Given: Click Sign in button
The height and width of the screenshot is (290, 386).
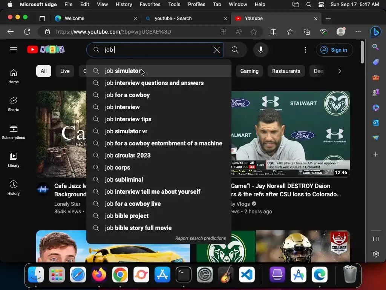Looking at the screenshot, I should 334,50.
